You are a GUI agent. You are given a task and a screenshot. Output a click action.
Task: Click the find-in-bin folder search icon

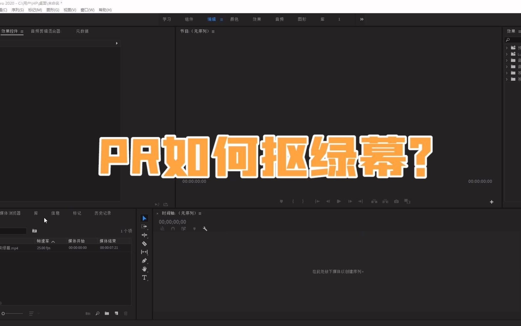tap(35, 231)
